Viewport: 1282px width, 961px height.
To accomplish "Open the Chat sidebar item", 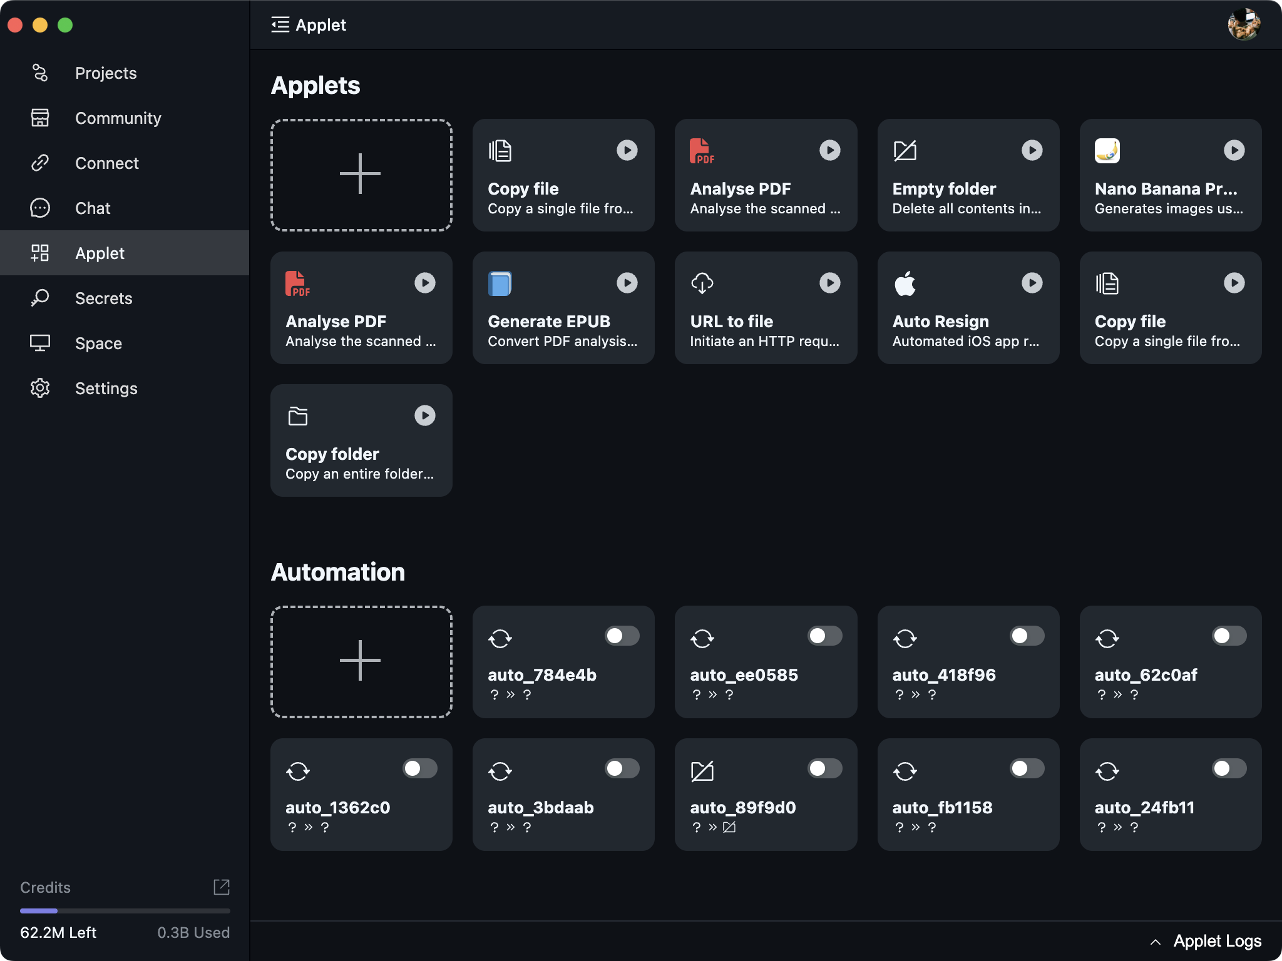I will click(93, 208).
